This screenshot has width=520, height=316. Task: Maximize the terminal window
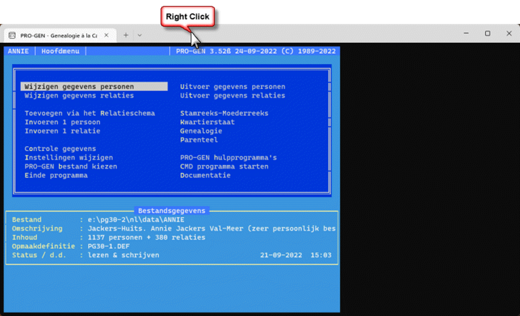[x=488, y=34]
